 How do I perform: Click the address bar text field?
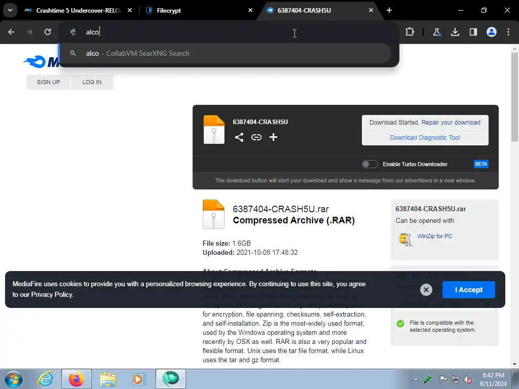tap(229, 32)
